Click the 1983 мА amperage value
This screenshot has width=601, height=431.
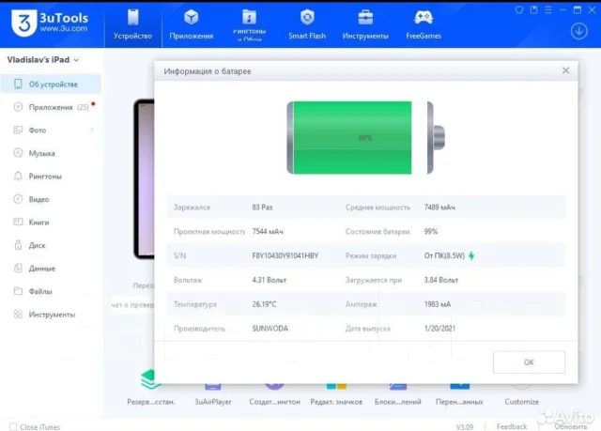[x=438, y=304]
